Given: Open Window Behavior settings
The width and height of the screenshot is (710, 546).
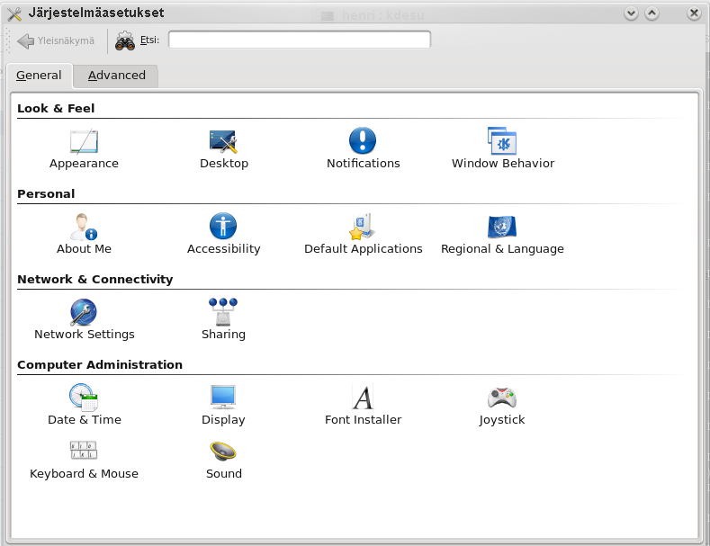Looking at the screenshot, I should 502,142.
